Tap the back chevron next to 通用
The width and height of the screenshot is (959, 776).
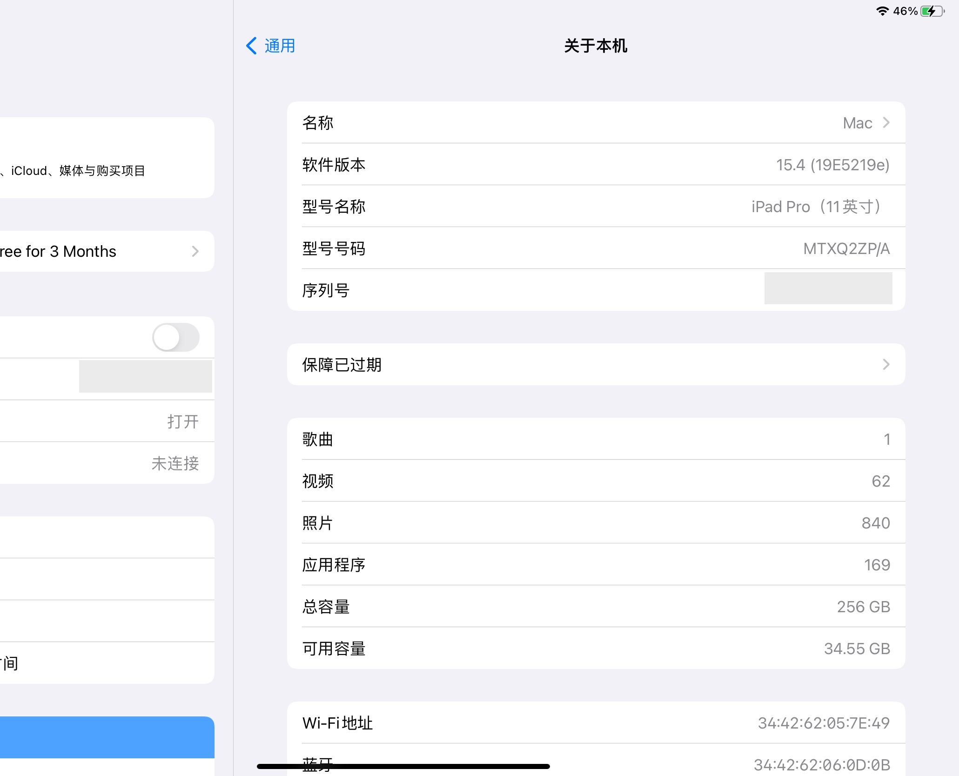pos(251,46)
